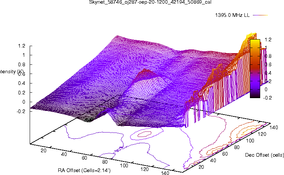The height and width of the screenshot is (175, 284).
Task: Click the vertical color gradient bar
Action: (255, 68)
